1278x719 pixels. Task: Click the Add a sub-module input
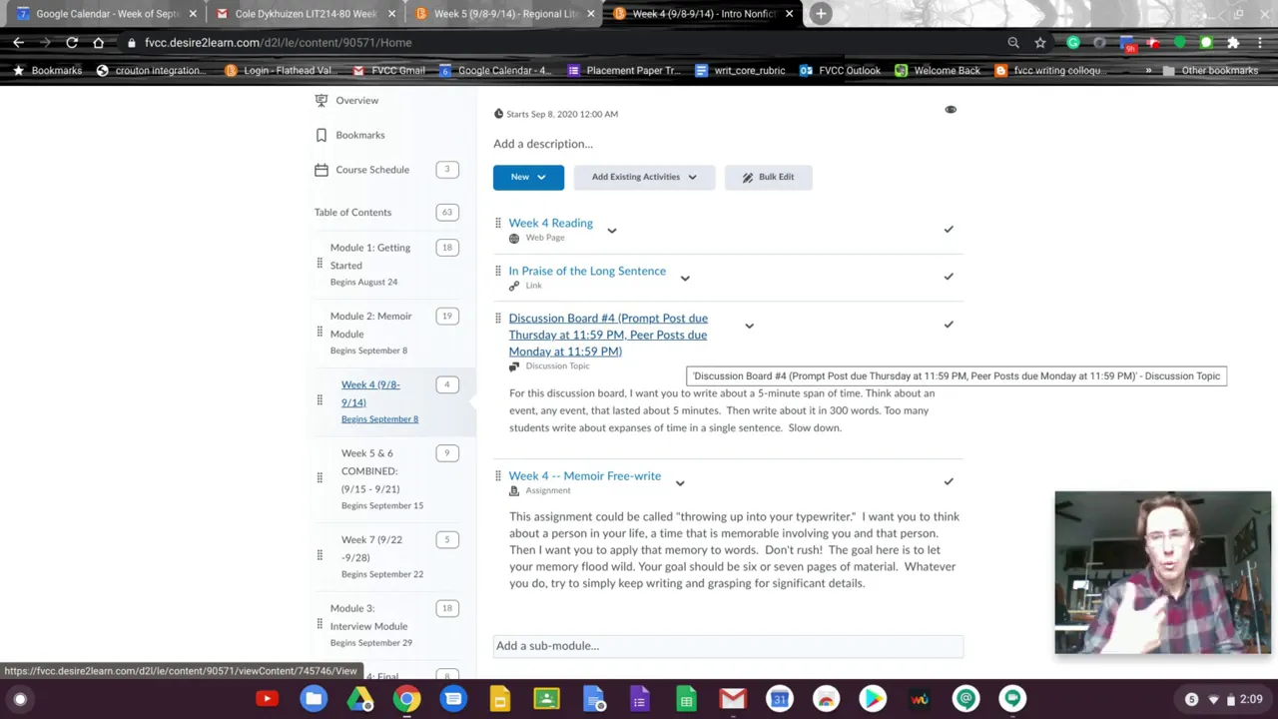pos(728,646)
